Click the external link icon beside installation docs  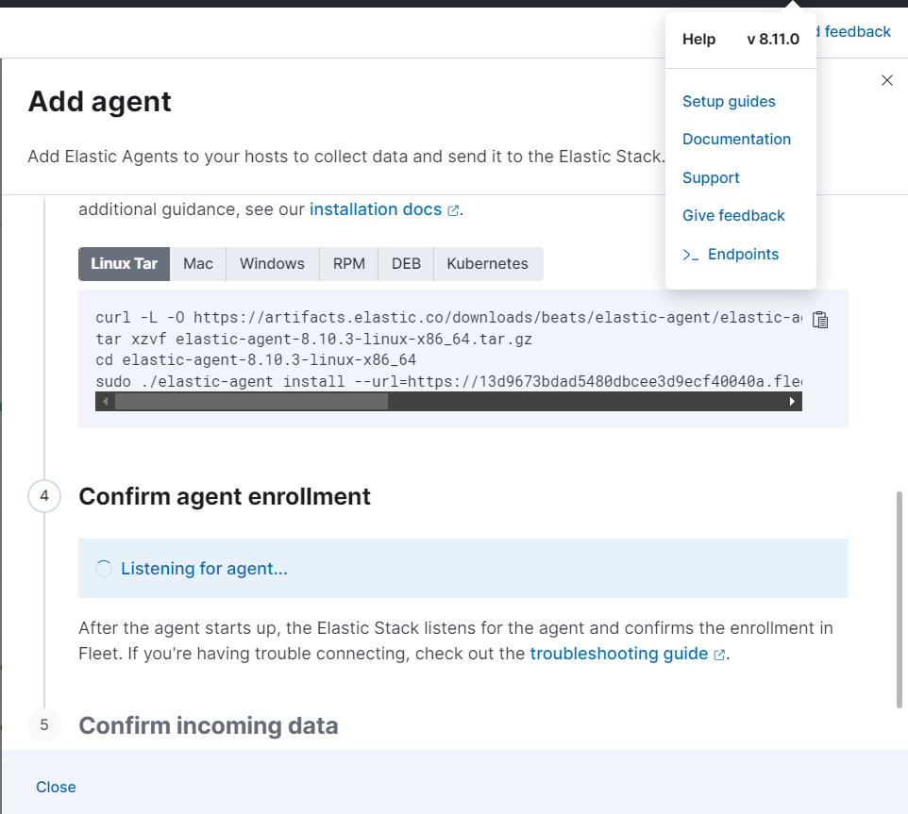click(x=453, y=209)
